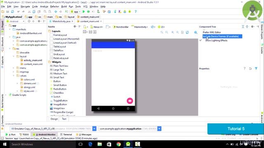Click the Properties help question icon
Image resolution: width=264 pixels, height=148 pixels.
pyautogui.click(x=245, y=69)
